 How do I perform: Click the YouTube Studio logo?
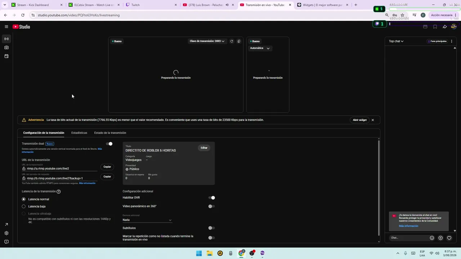(21, 27)
